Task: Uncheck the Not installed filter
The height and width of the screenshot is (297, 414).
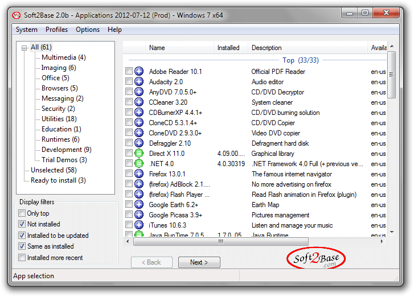Action: pos(22,224)
